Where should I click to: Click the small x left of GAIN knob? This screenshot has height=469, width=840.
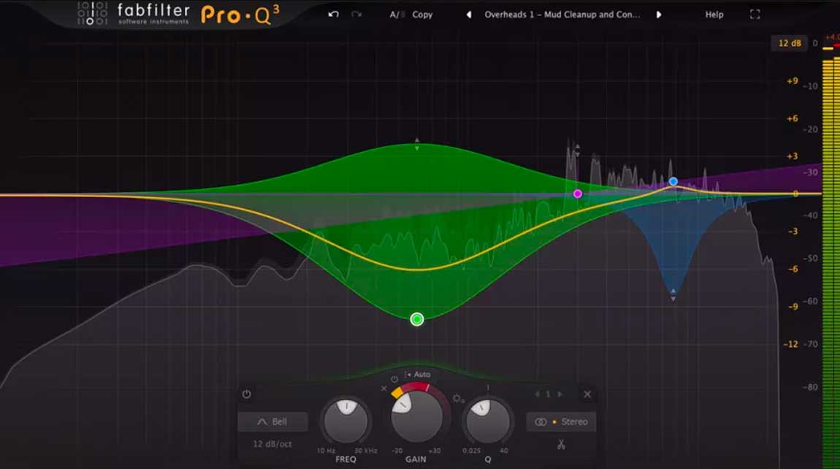tap(383, 389)
